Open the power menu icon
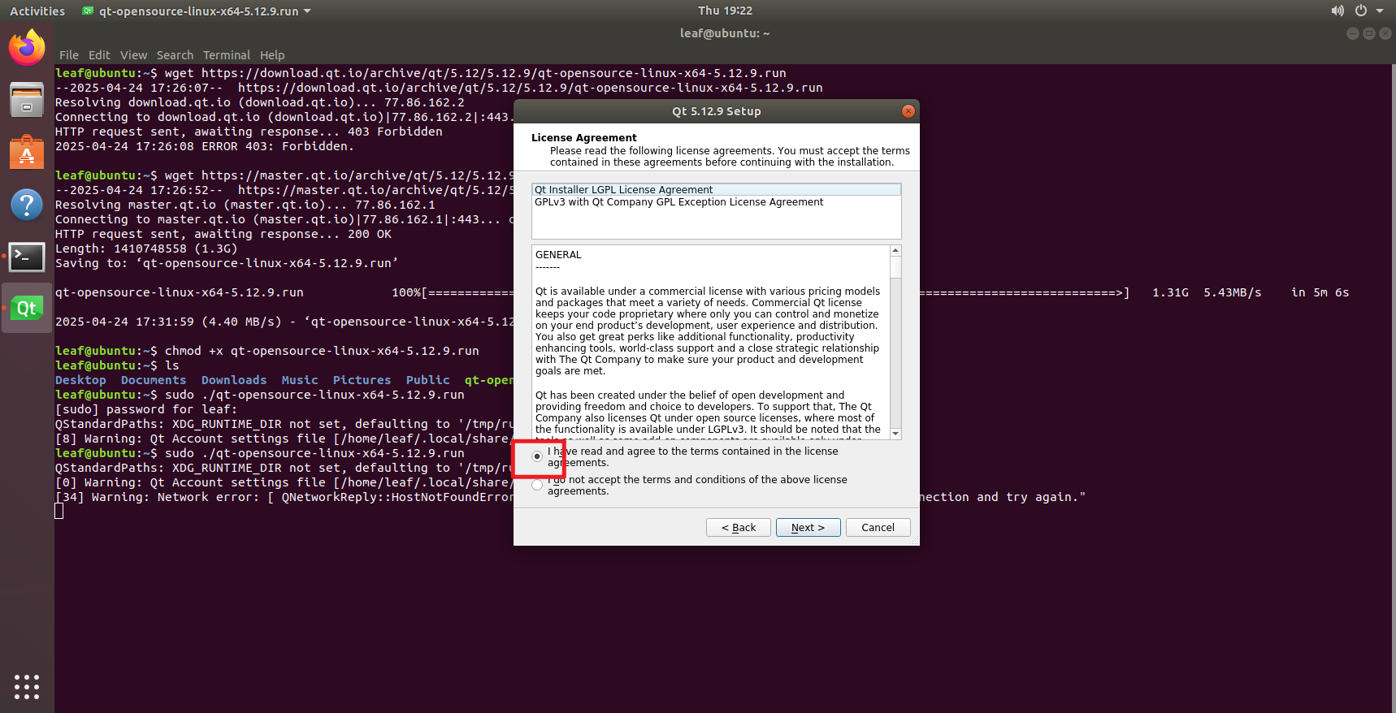The image size is (1396, 713). pyautogui.click(x=1361, y=11)
